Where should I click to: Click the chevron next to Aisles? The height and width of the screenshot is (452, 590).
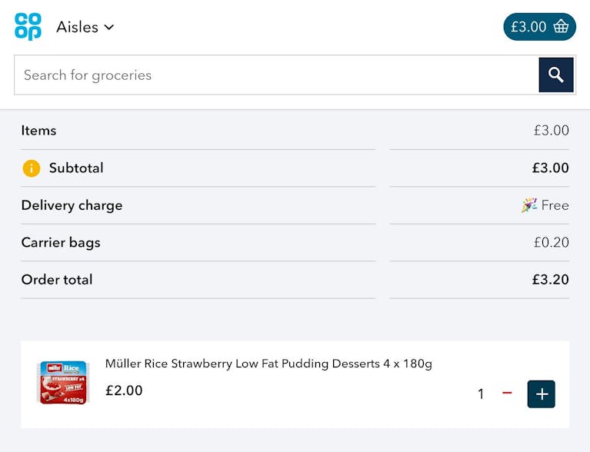click(x=109, y=28)
